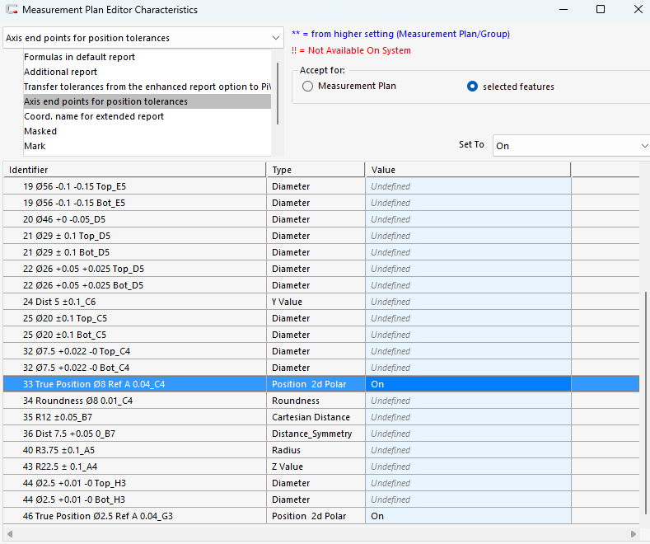650x544 pixels.
Task: Select the 'Masked' list entry
Action: [40, 131]
